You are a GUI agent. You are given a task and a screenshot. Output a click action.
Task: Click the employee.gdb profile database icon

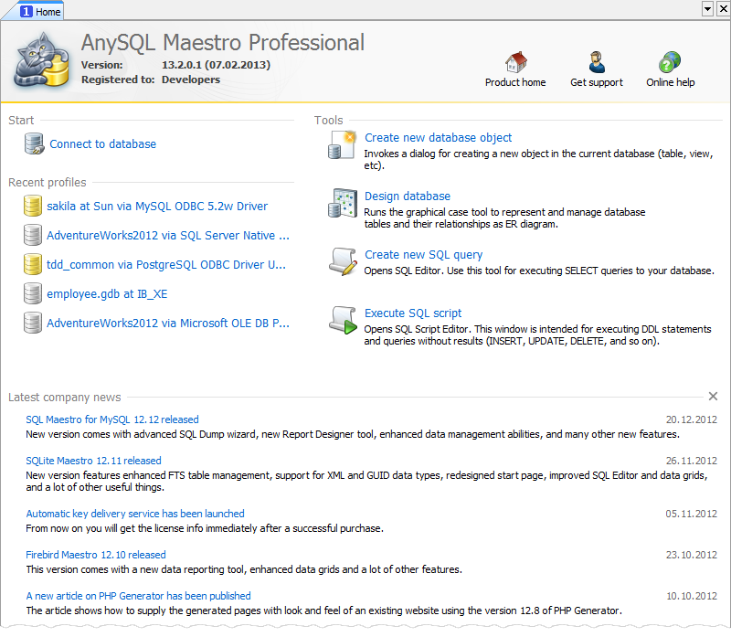(x=33, y=294)
